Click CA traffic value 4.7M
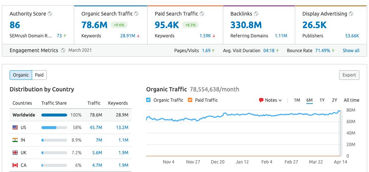 97,165
